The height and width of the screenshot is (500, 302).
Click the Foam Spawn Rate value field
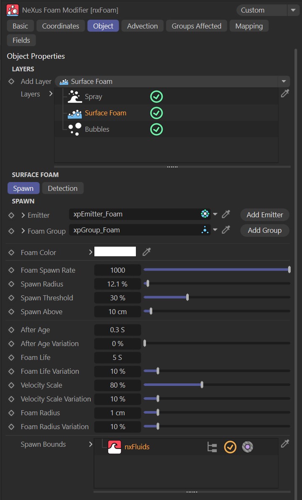pos(117,270)
